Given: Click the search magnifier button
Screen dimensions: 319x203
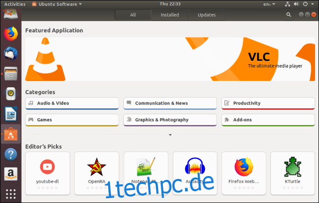Looking at the screenshot, I should click(289, 15).
